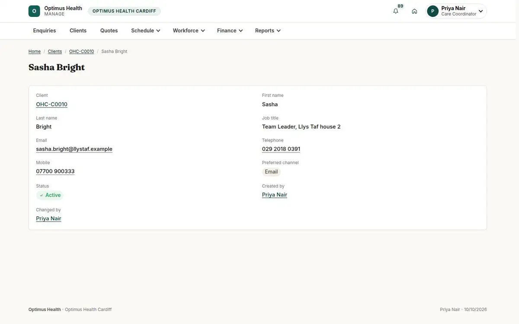Open the Reports dropdown menu

pos(268,31)
